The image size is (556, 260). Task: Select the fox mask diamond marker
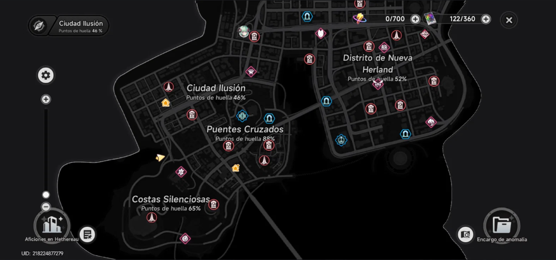(320, 34)
